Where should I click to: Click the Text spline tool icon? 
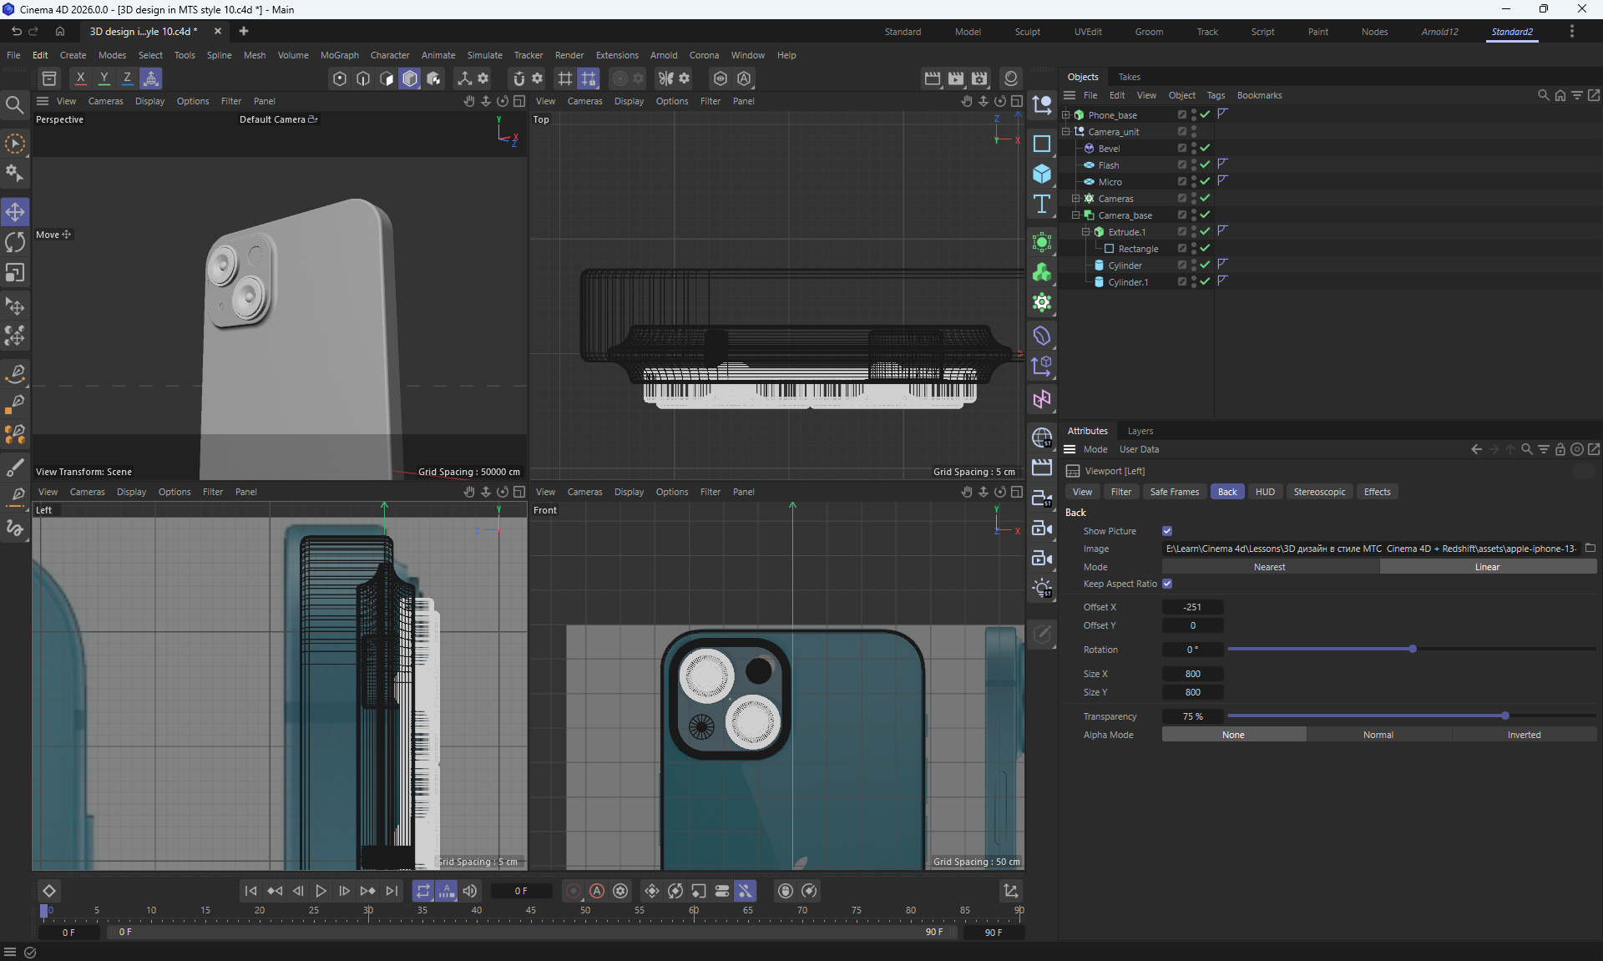point(1041,205)
